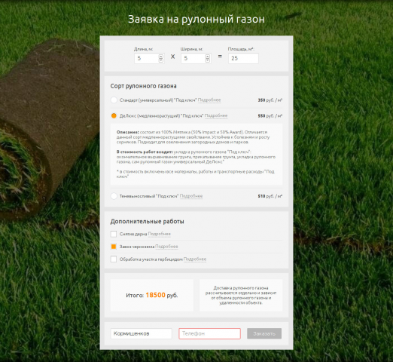Uncheck the Завоз чернозема checkbox
Image resolution: width=393 pixels, height=362 pixels.
[114, 247]
